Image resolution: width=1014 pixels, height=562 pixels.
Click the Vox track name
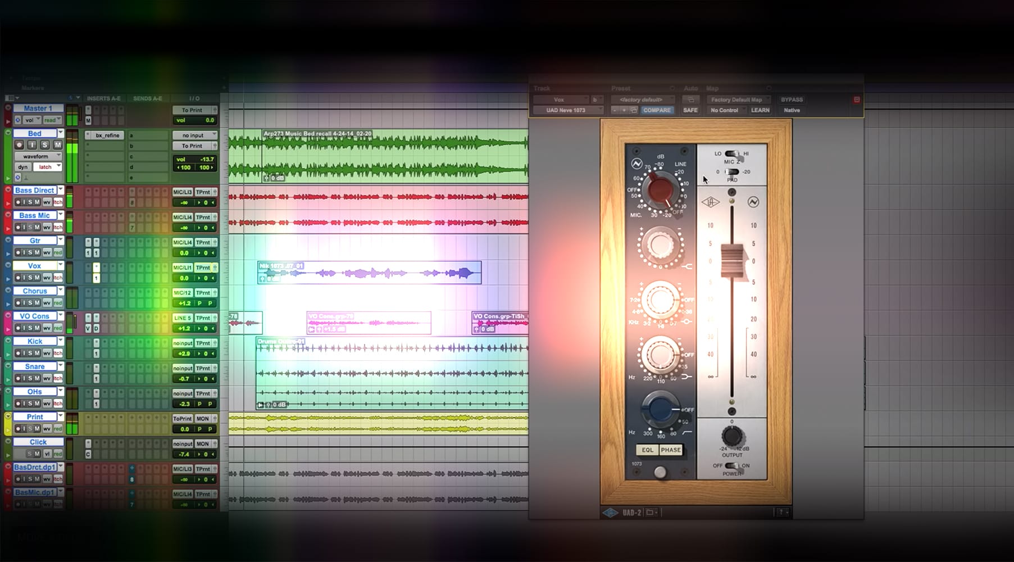point(35,266)
